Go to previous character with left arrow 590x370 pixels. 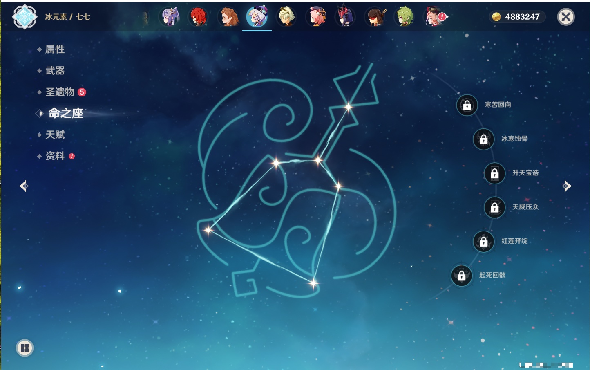(24, 186)
